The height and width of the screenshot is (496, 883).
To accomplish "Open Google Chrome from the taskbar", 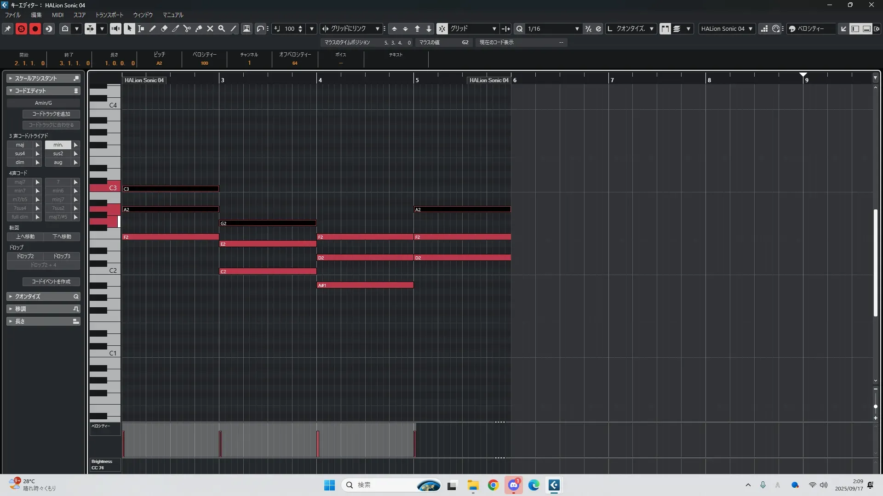I will (x=493, y=485).
